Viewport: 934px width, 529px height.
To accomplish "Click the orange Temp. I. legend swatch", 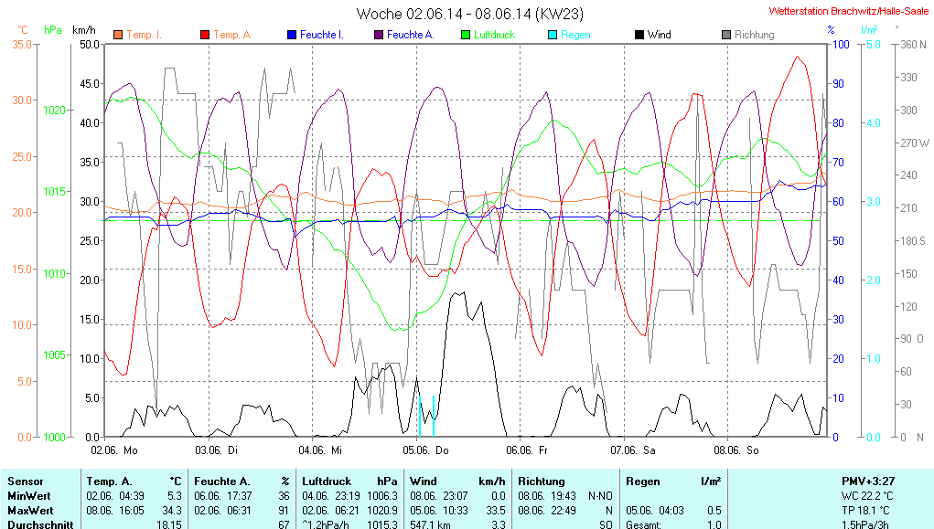I will click(117, 35).
